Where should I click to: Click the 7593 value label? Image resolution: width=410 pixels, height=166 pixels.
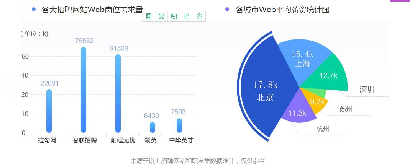178,112
